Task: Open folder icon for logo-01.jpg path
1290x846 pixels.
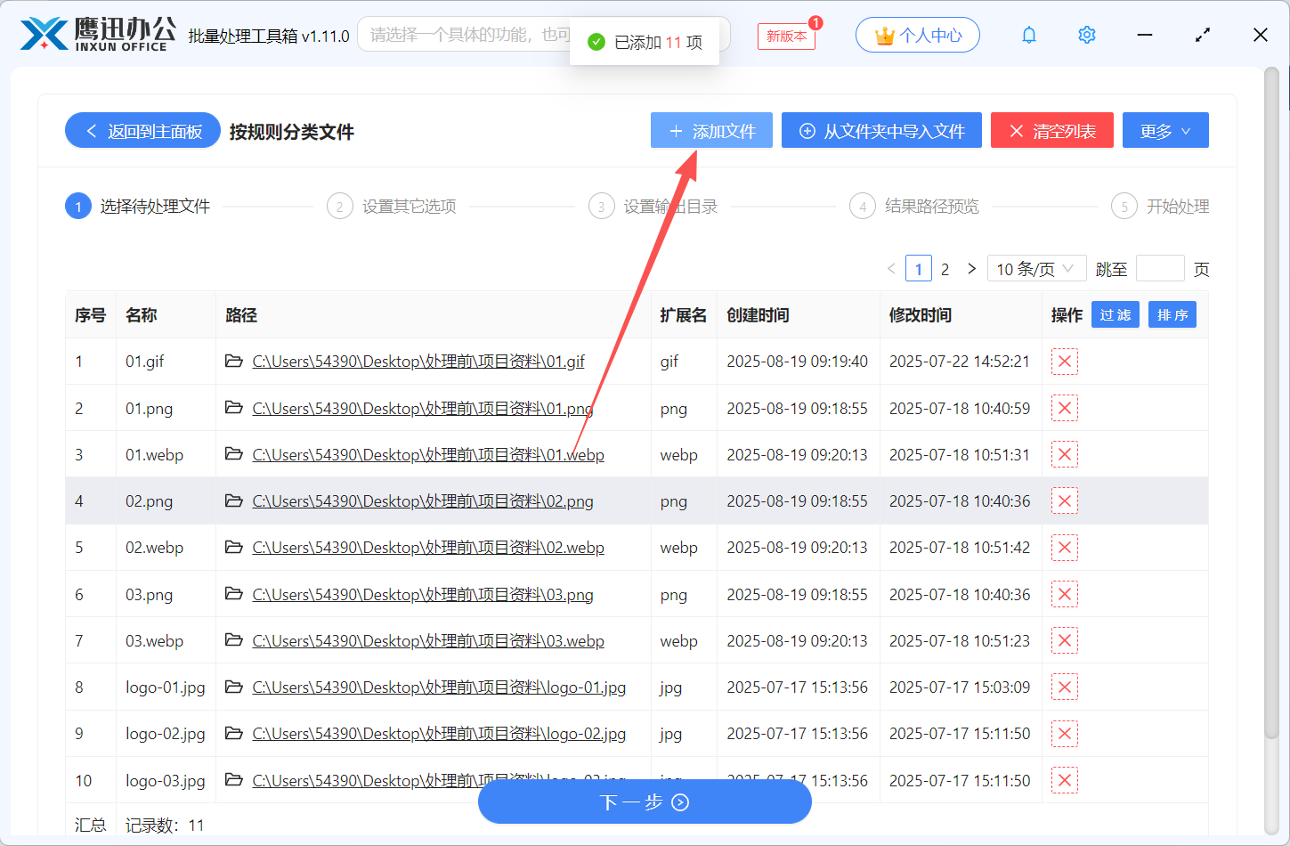Action: click(234, 687)
